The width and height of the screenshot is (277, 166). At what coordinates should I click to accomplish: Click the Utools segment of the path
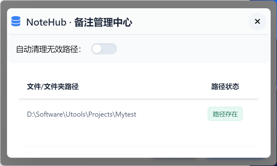click(x=75, y=114)
